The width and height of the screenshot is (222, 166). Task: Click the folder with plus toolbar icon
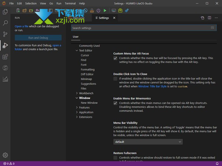point(31,10)
